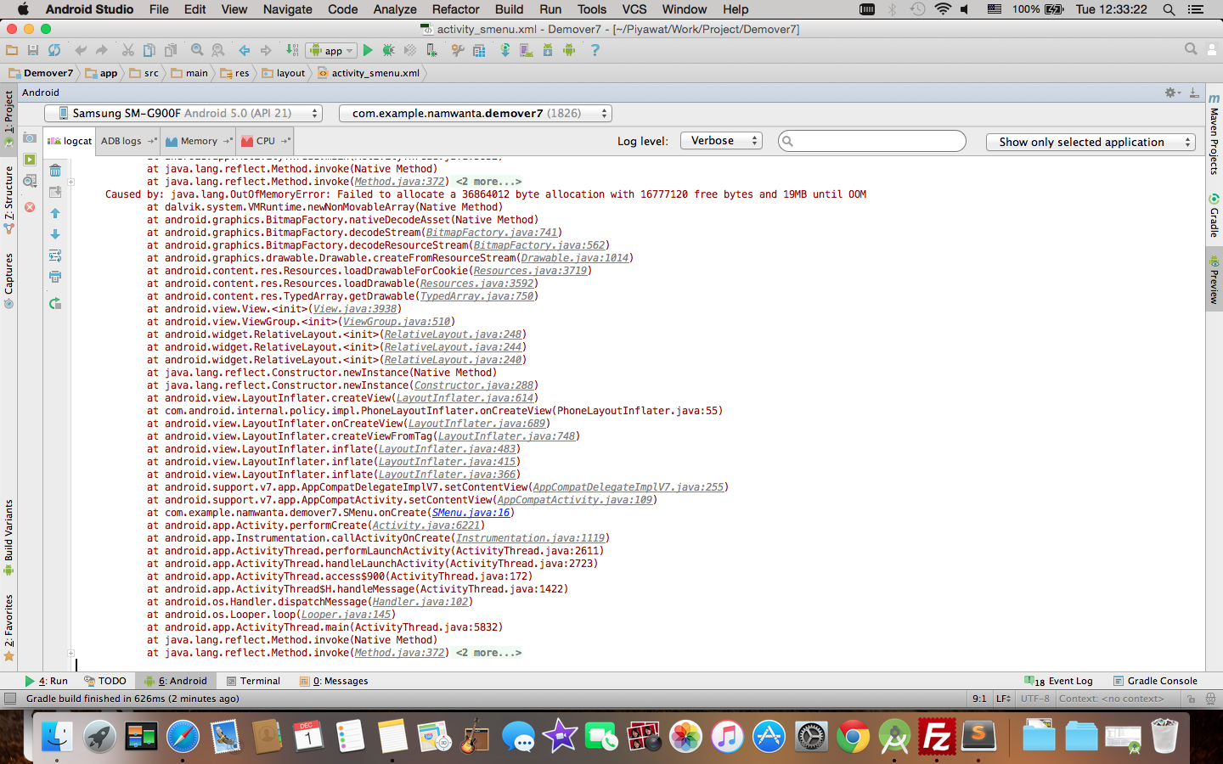The width and height of the screenshot is (1223, 764).
Task: Open AppCompatActivity.java:109 link
Action: pos(575,500)
